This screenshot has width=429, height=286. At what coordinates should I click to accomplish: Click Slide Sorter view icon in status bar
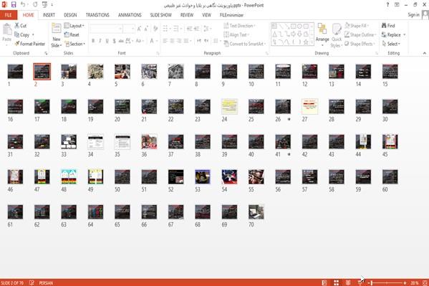pos(336,282)
